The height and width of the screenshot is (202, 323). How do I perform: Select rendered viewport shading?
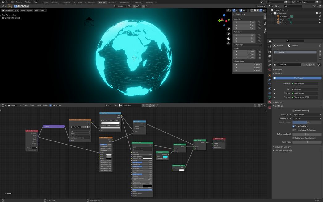pyautogui.click(x=261, y=10)
